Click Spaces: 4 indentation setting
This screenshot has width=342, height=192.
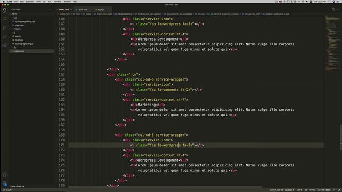tap(290, 190)
